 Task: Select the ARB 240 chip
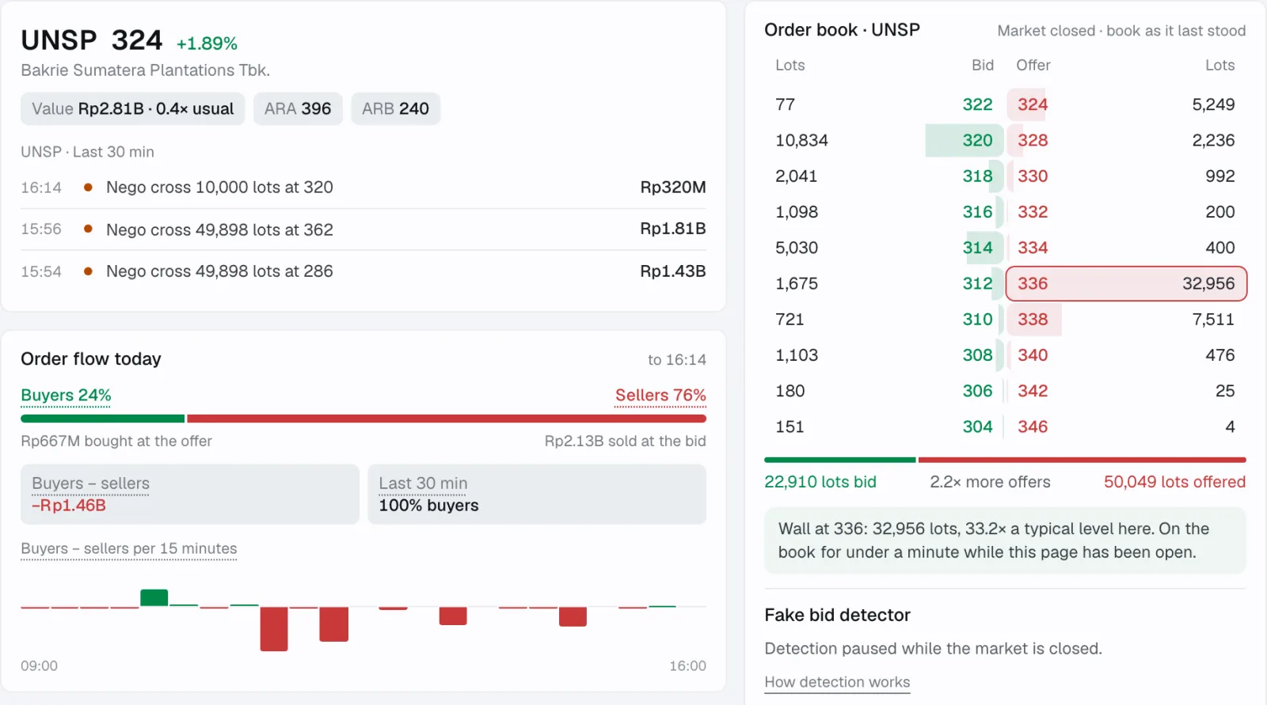(395, 108)
